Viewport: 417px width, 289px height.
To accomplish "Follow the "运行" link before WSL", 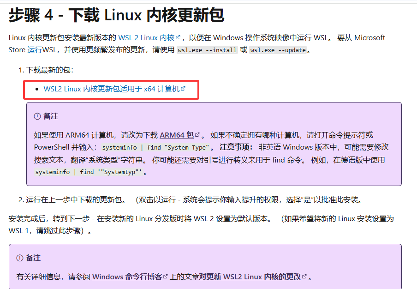I will [x=35, y=49].
